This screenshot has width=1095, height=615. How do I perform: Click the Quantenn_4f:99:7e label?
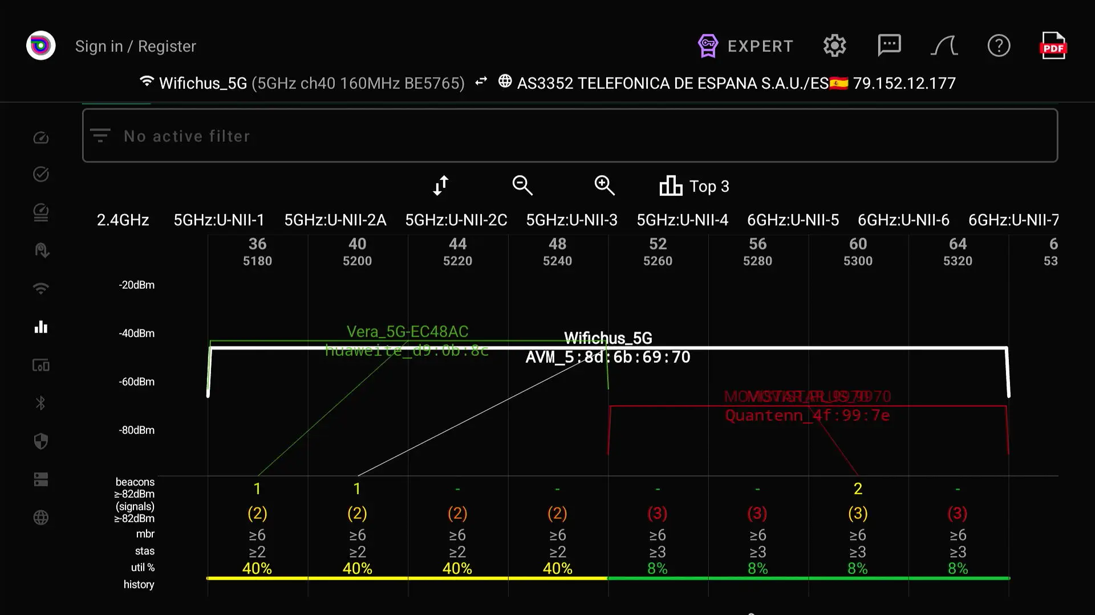click(x=807, y=415)
